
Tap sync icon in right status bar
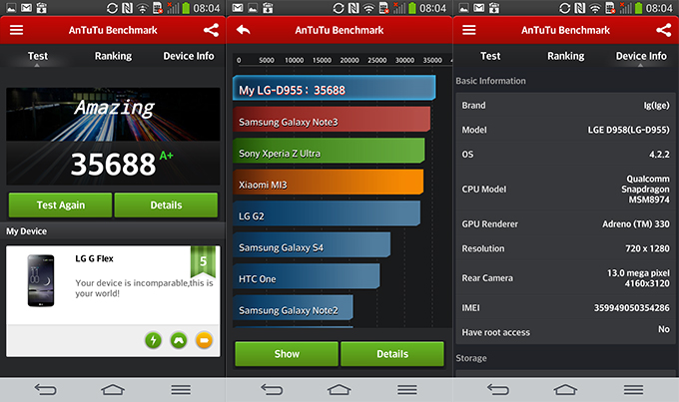(565, 8)
